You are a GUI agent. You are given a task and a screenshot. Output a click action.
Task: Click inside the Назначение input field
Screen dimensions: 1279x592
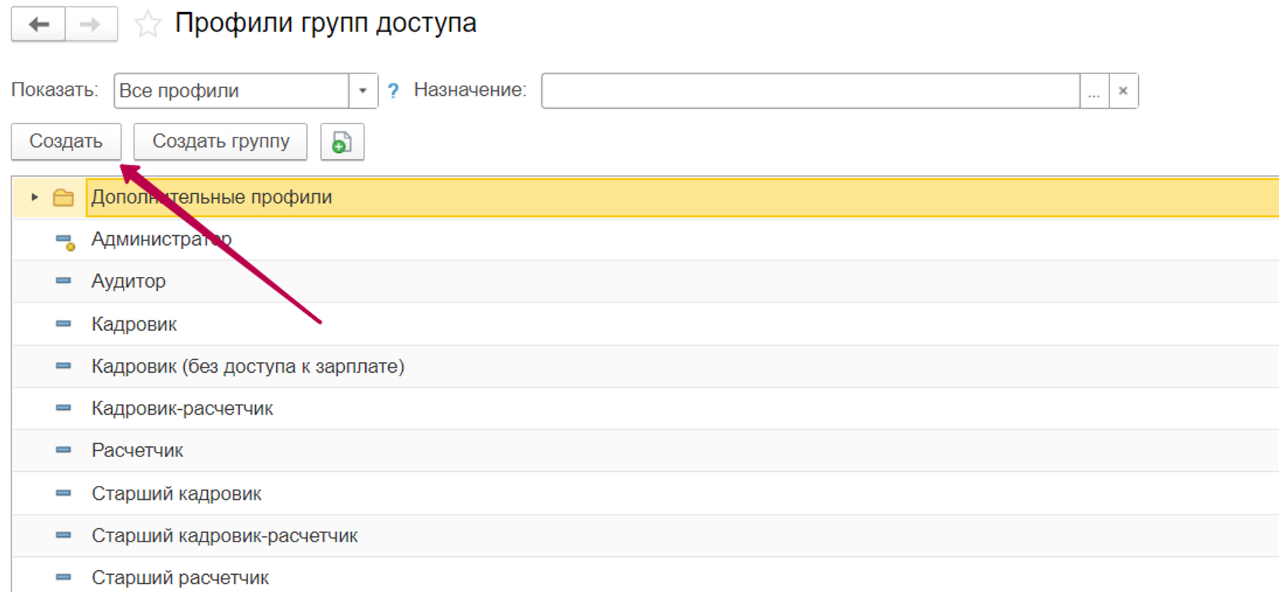tap(810, 91)
